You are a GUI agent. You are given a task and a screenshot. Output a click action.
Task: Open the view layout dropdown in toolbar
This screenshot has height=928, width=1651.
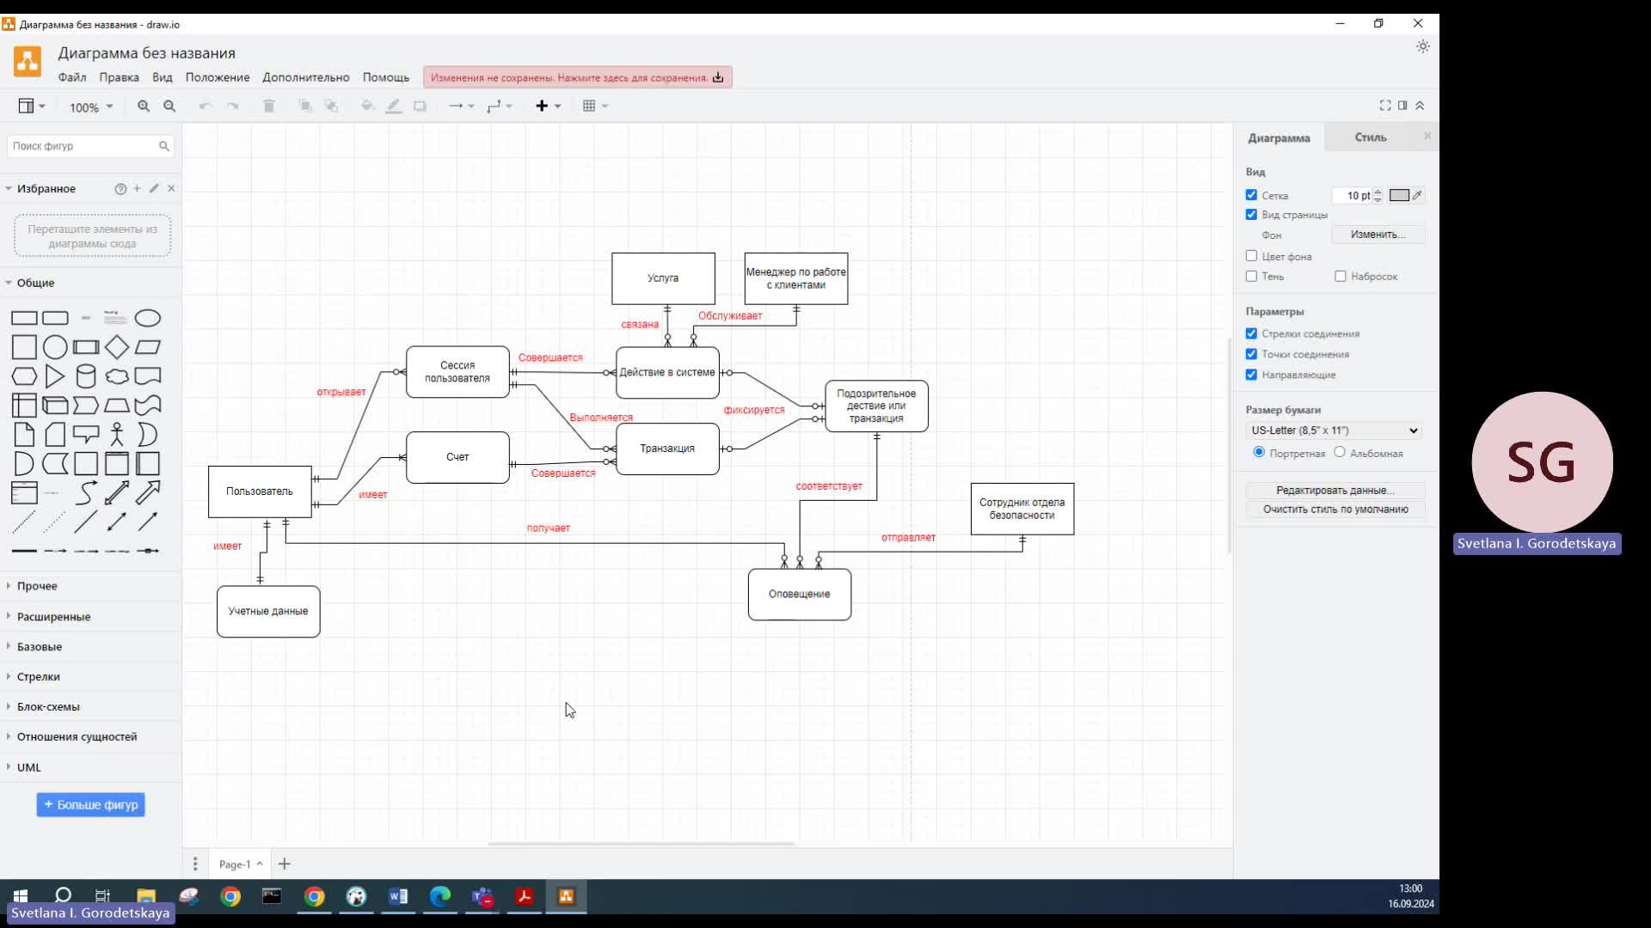[x=32, y=107]
